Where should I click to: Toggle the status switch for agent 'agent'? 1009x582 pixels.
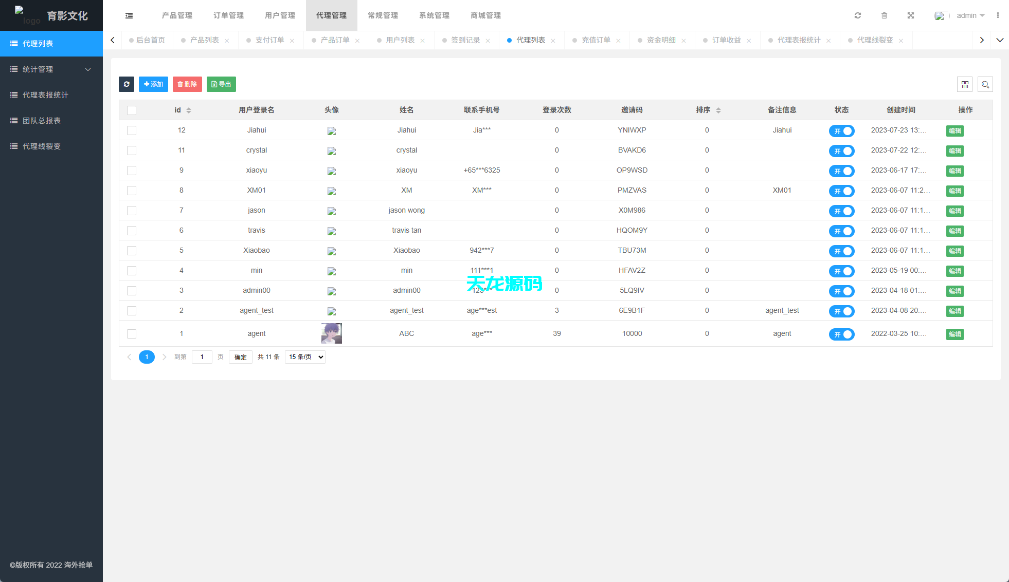click(x=842, y=334)
